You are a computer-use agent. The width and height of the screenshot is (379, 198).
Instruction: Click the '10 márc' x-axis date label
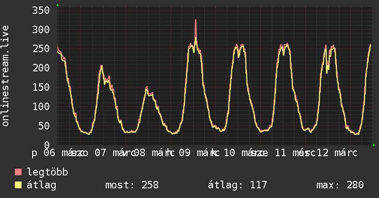[244, 153]
